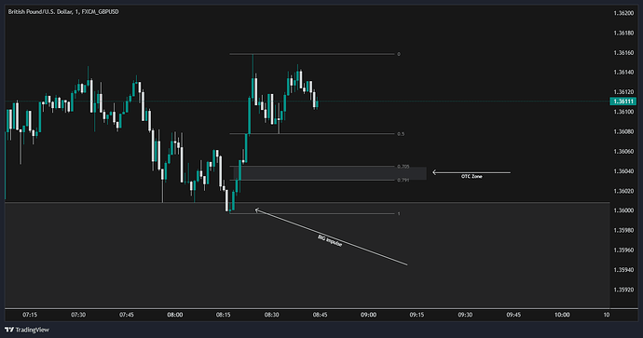Viewport: 643px width, 338px height.
Task: Click the Fibonacci 0.5 level label
Action: (401, 134)
